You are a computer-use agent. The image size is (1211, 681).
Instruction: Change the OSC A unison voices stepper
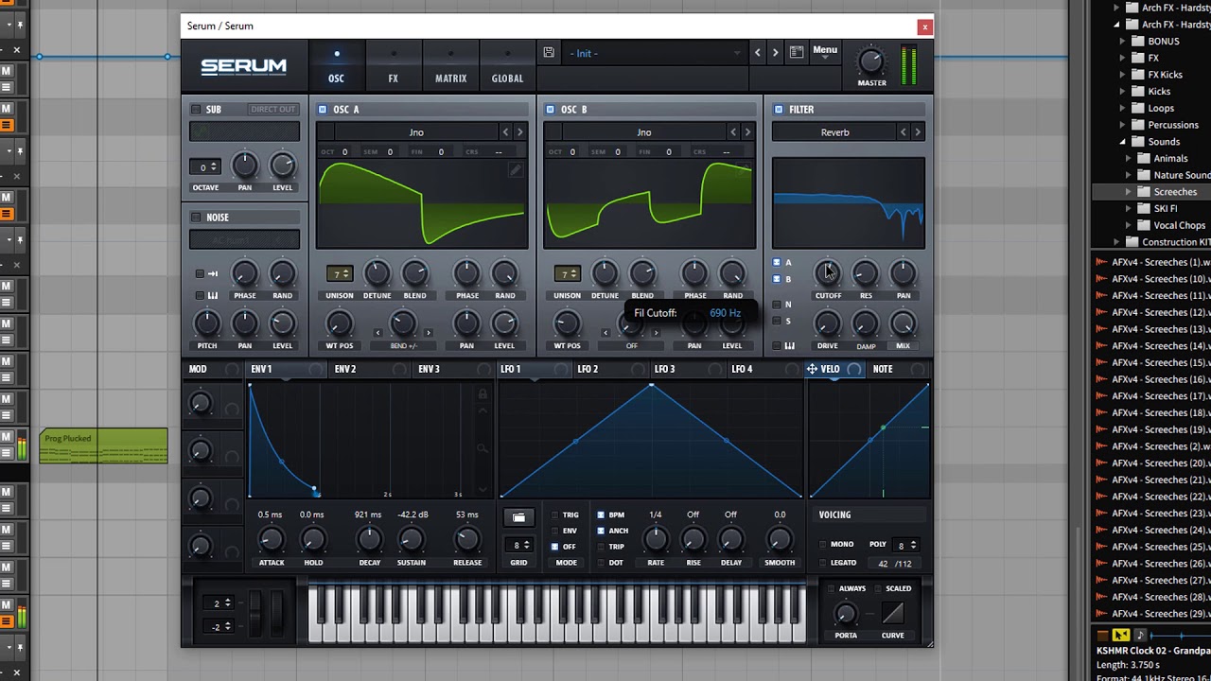pyautogui.click(x=340, y=274)
